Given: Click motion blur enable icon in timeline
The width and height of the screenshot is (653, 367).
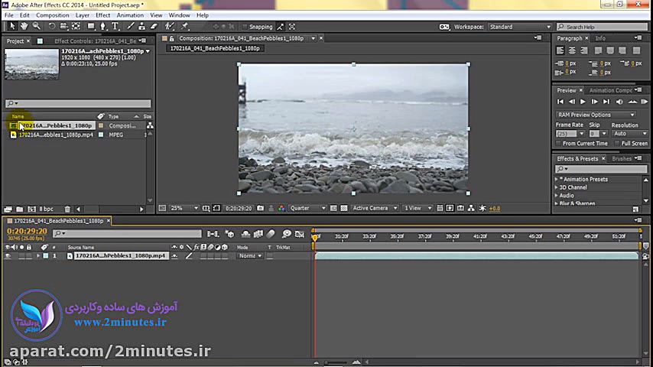Looking at the screenshot, I should tap(271, 234).
